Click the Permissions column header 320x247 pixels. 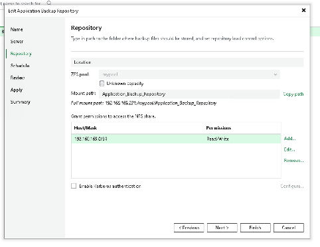click(x=218, y=128)
